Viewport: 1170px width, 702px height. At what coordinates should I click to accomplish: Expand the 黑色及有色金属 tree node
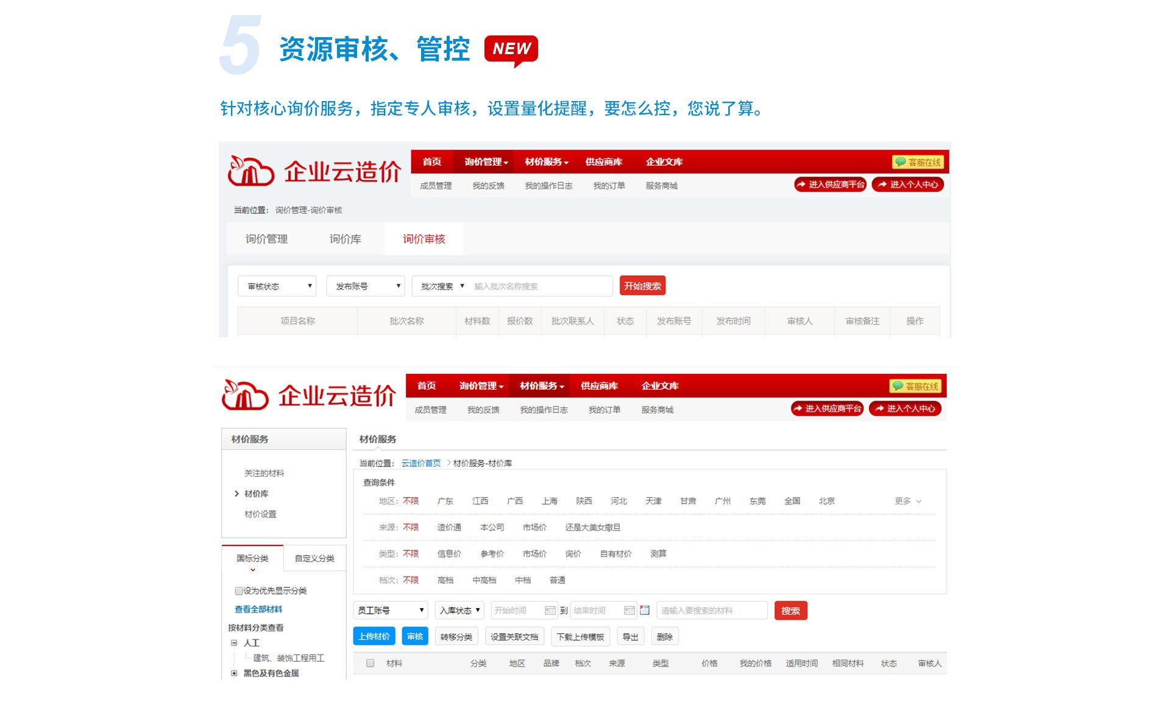234,673
